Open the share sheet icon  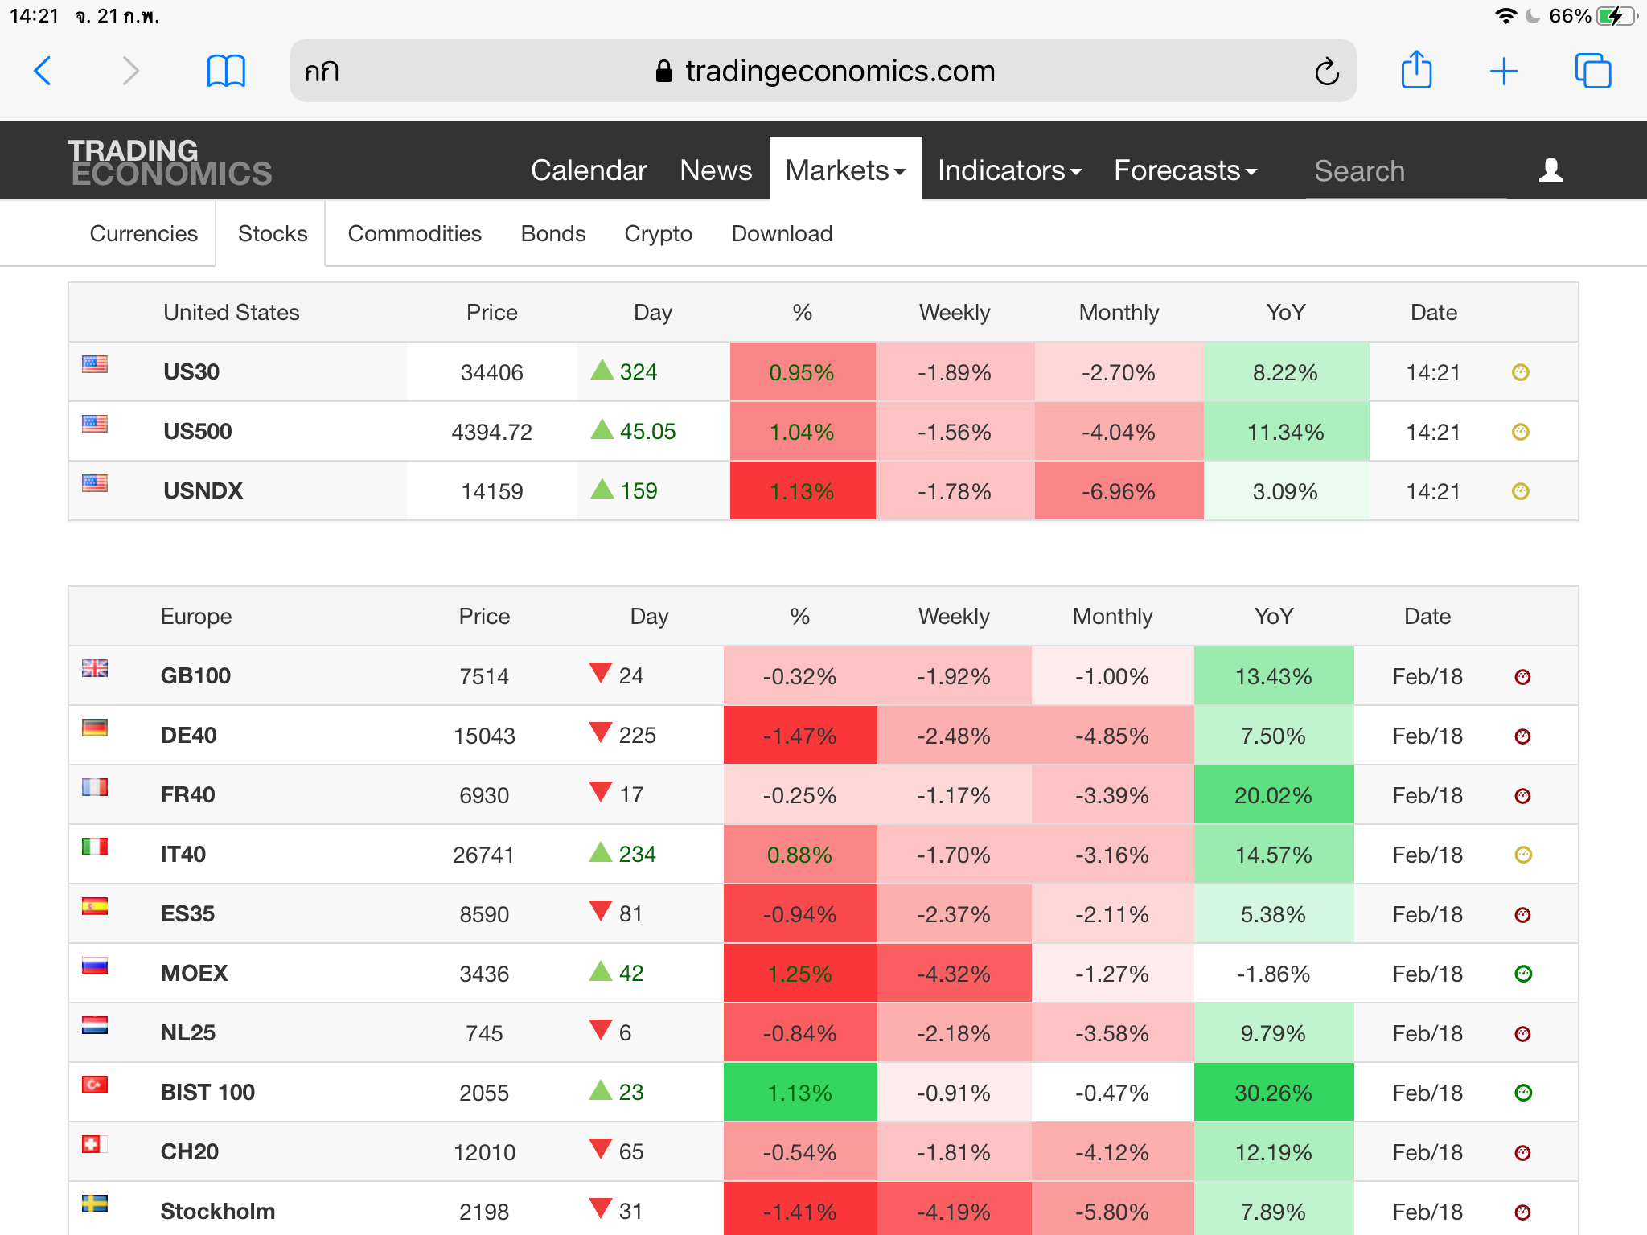click(1416, 69)
